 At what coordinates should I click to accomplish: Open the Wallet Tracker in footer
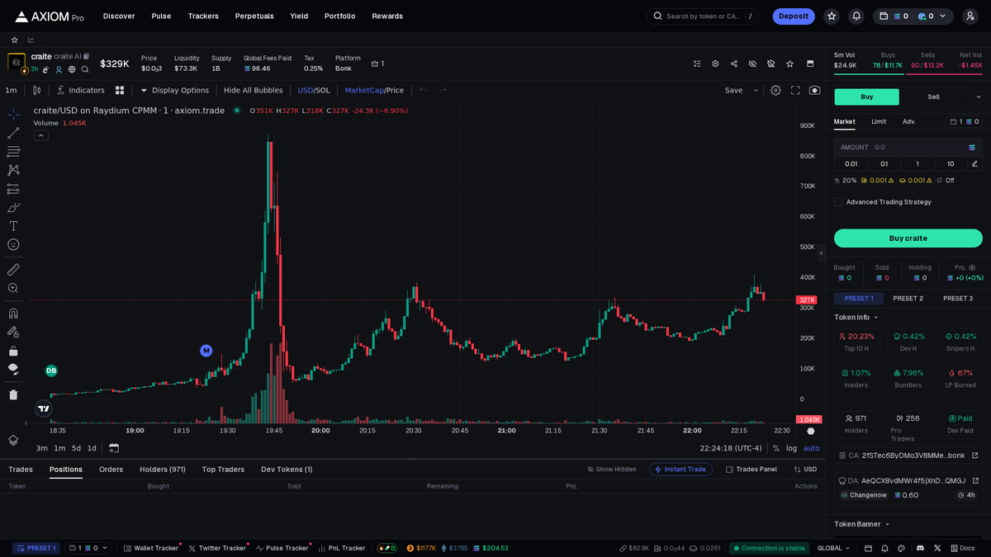[x=151, y=548]
